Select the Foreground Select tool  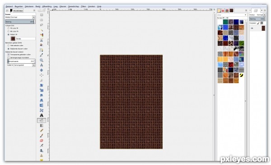coord(42,45)
